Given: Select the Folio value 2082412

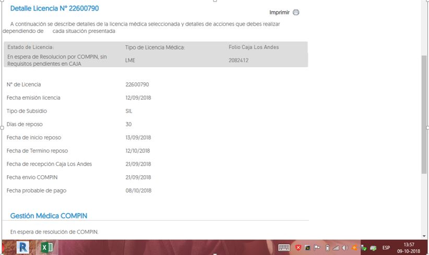Looking at the screenshot, I should (239, 60).
